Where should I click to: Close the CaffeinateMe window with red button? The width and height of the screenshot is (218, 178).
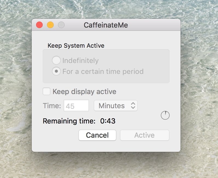pos(39,25)
